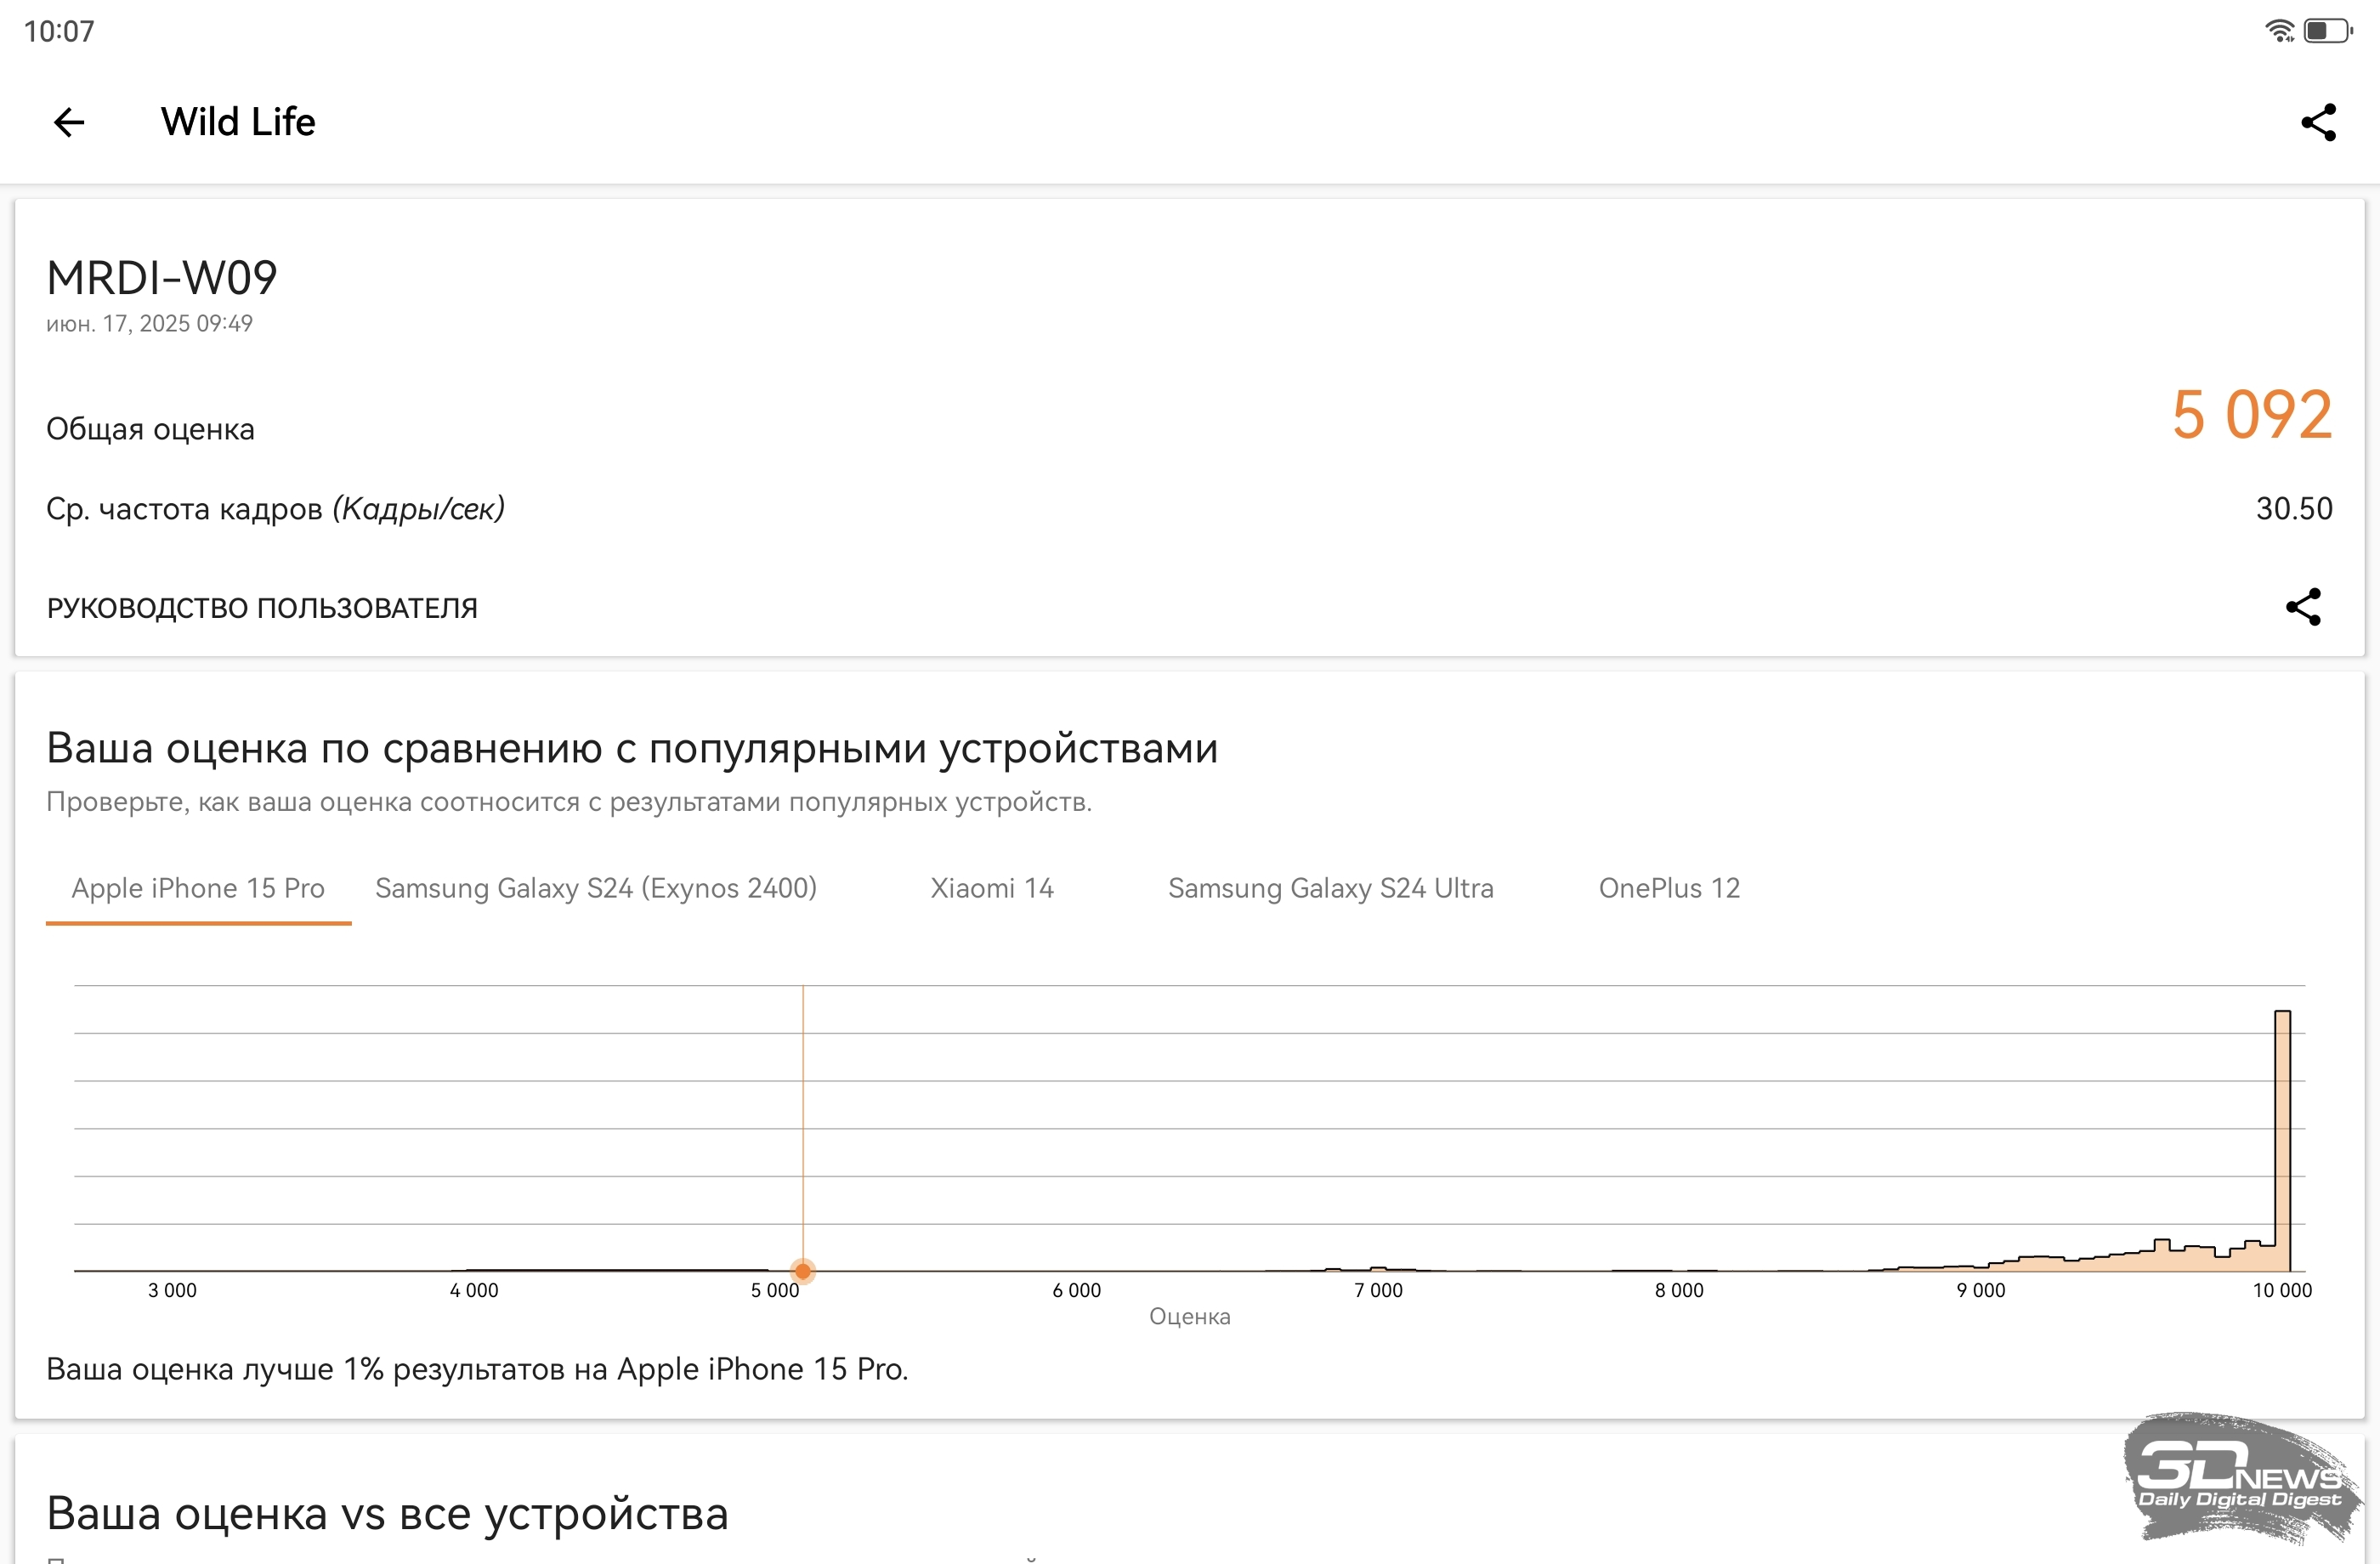
Task: Tap the frame rate value 30.50
Action: point(2294,509)
